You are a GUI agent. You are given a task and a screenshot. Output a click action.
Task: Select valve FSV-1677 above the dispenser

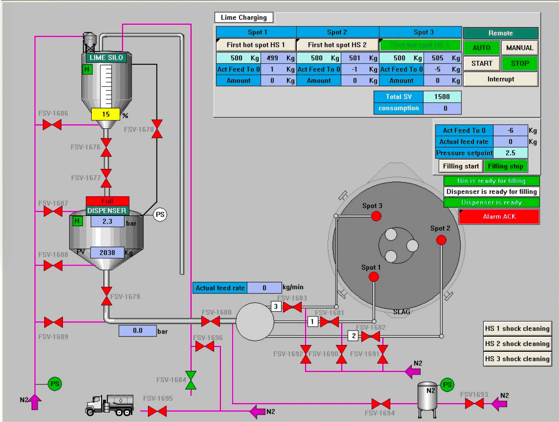[106, 178]
